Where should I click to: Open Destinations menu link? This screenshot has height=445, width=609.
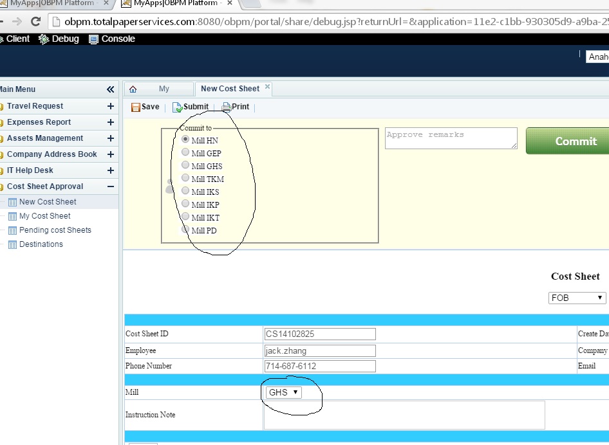click(x=41, y=244)
